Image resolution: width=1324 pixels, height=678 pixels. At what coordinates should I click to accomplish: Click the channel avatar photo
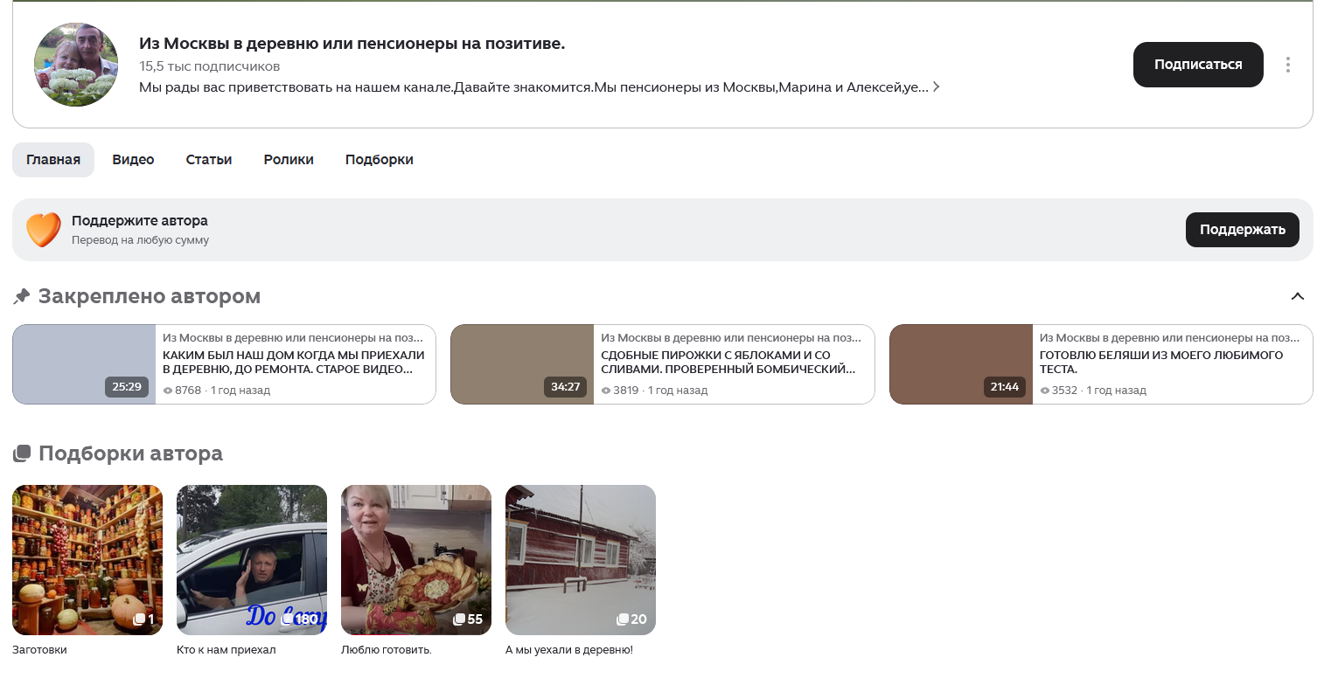[x=76, y=65]
